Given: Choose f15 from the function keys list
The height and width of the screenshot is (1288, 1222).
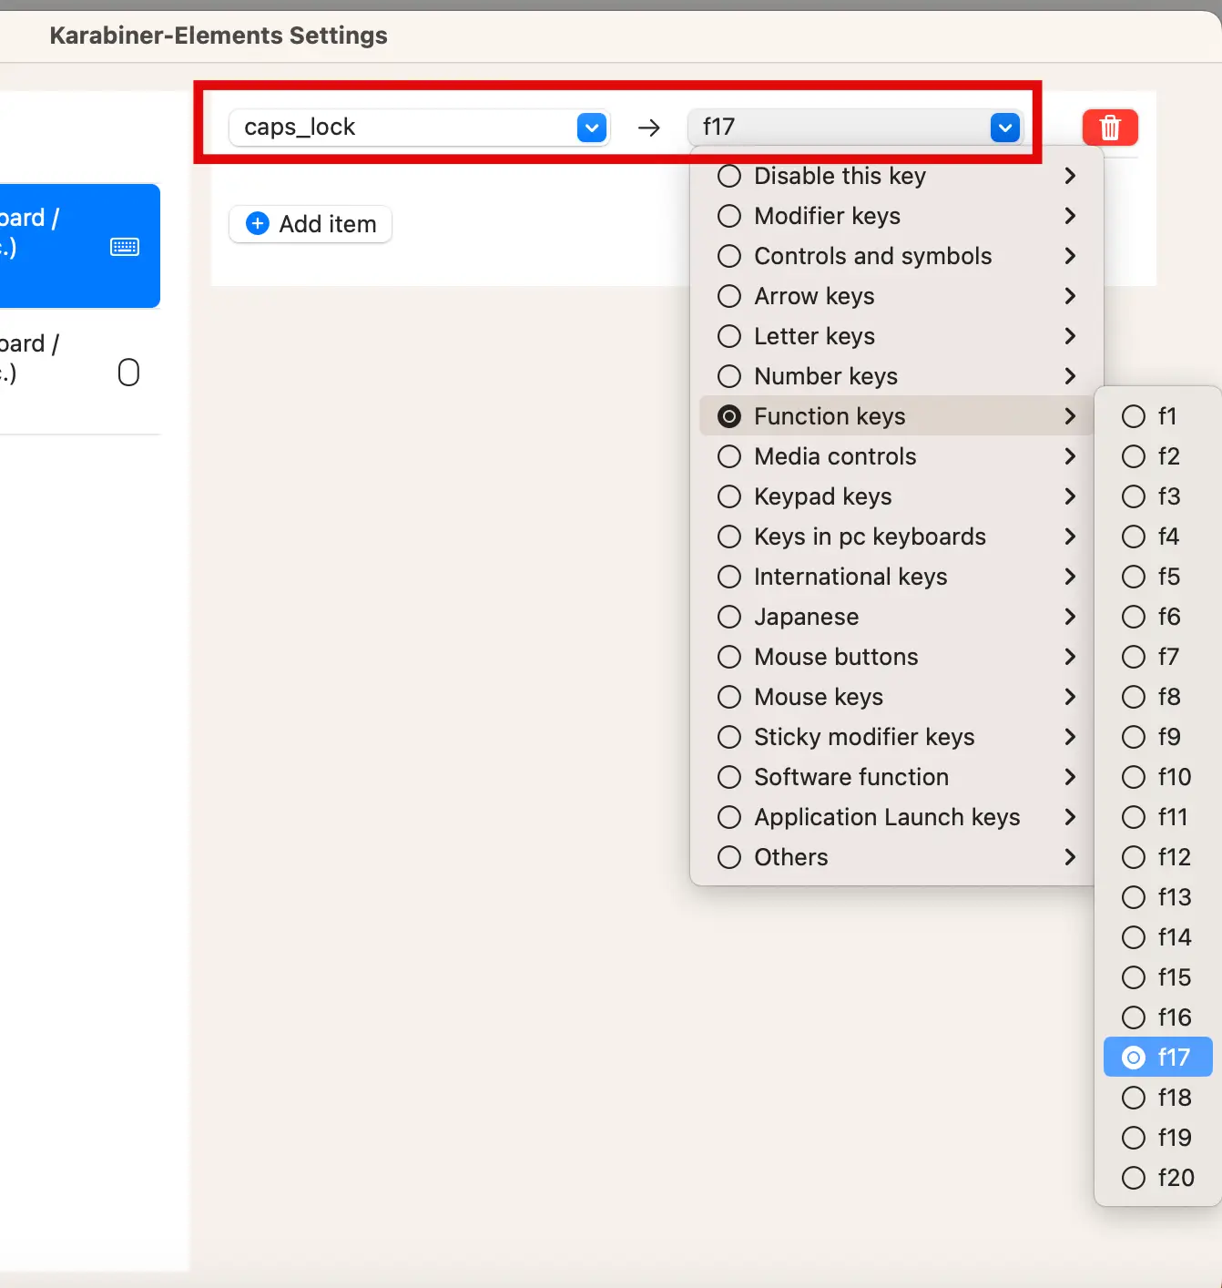Looking at the screenshot, I should (x=1157, y=977).
